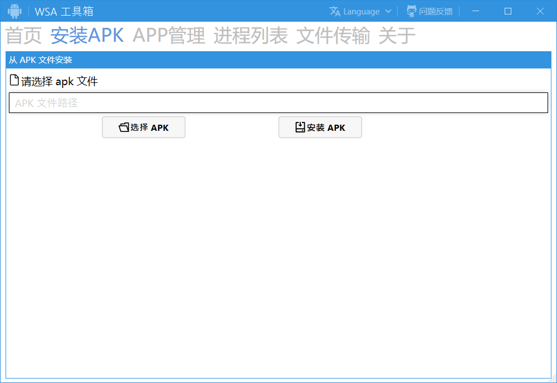The width and height of the screenshot is (557, 383).
Task: Click the WSA 工具箱 window title
Action: pos(64,11)
